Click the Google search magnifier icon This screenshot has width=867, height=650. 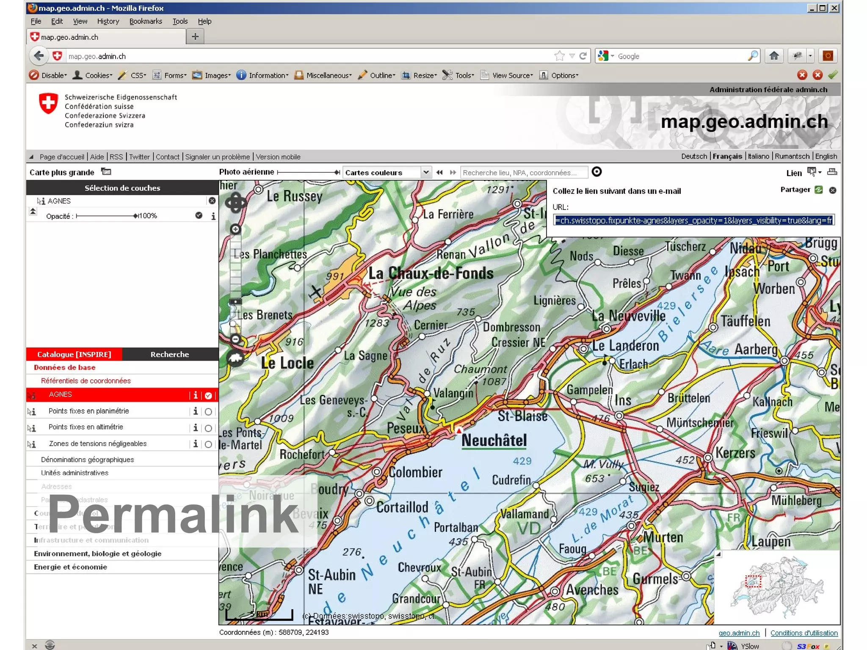click(753, 56)
